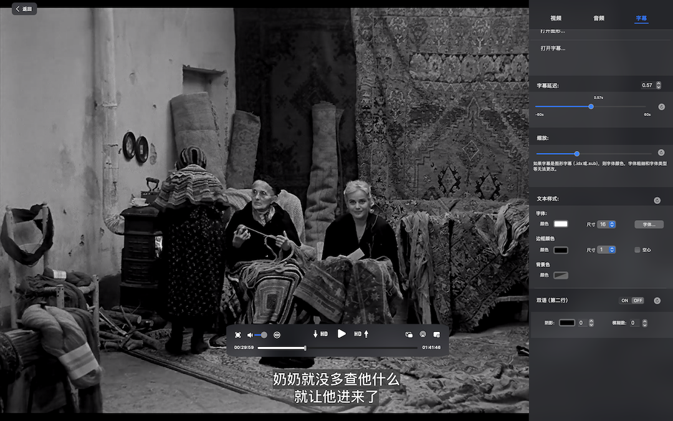Toggle fullscreen from the player controls

(238, 335)
